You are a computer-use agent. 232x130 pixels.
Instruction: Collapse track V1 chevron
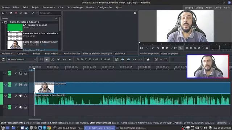point(5,84)
